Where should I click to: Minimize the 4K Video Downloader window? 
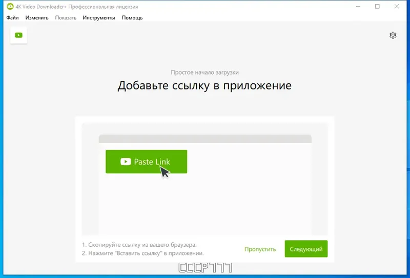(358, 7)
